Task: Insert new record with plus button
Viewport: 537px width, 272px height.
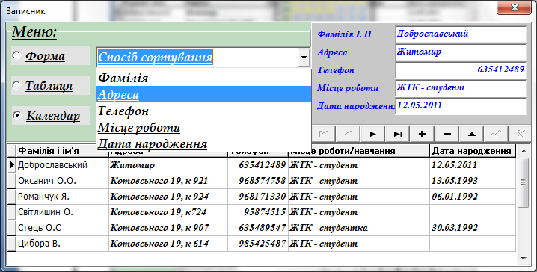Action: (422, 134)
